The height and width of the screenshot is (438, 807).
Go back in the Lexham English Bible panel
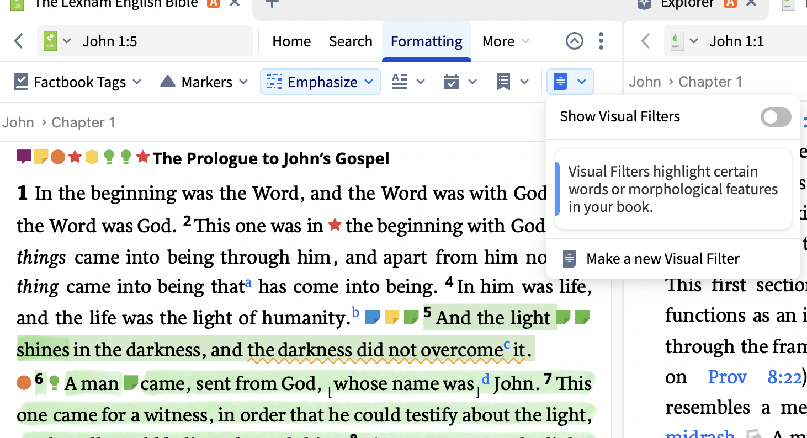pos(19,41)
